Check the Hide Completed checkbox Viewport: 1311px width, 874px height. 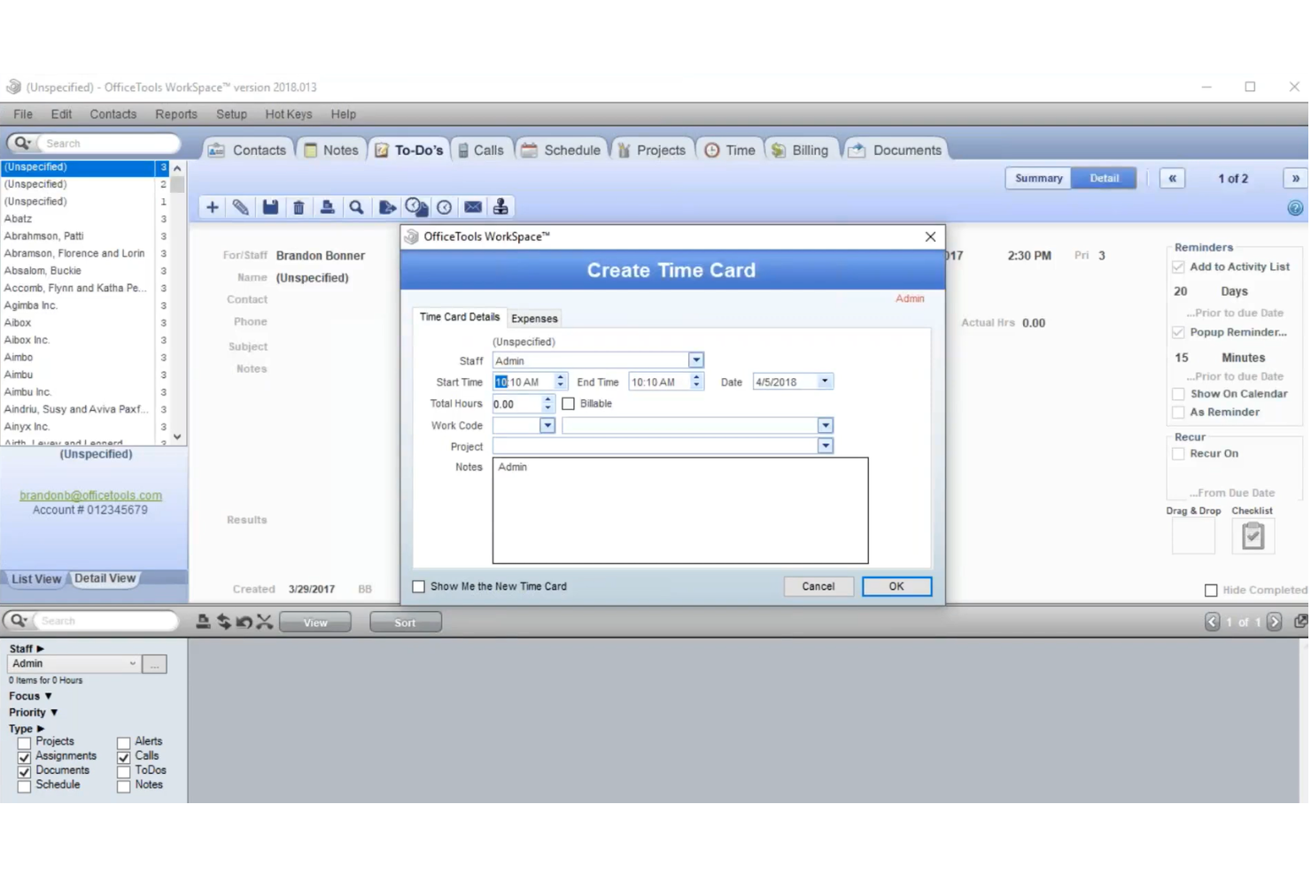point(1211,591)
